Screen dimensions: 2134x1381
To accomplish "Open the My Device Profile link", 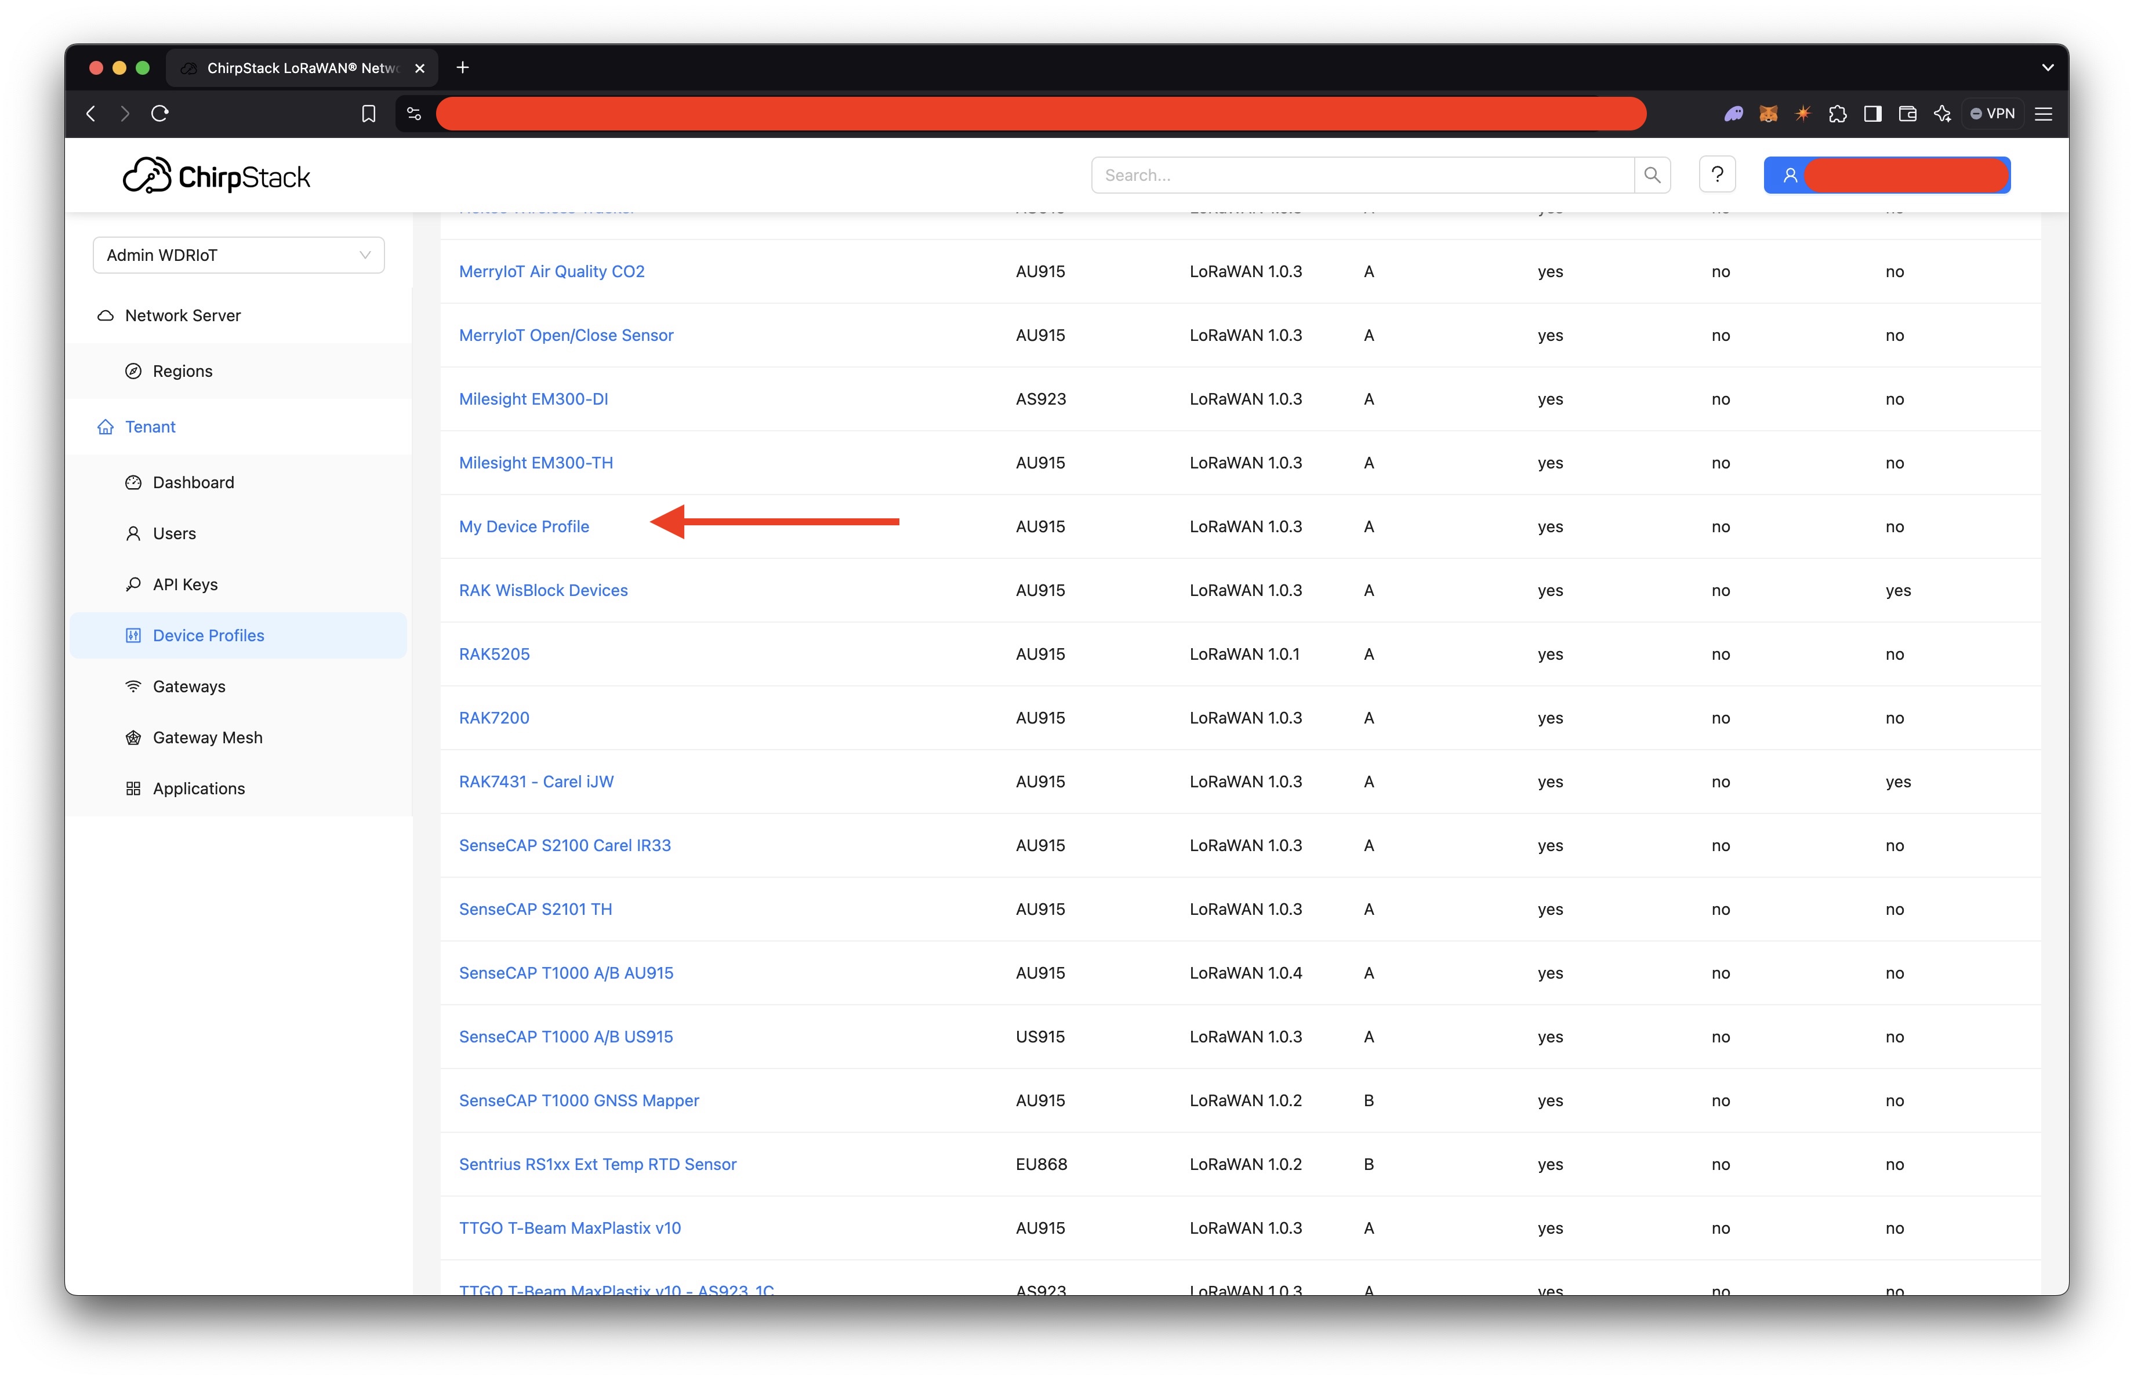I will point(524,526).
